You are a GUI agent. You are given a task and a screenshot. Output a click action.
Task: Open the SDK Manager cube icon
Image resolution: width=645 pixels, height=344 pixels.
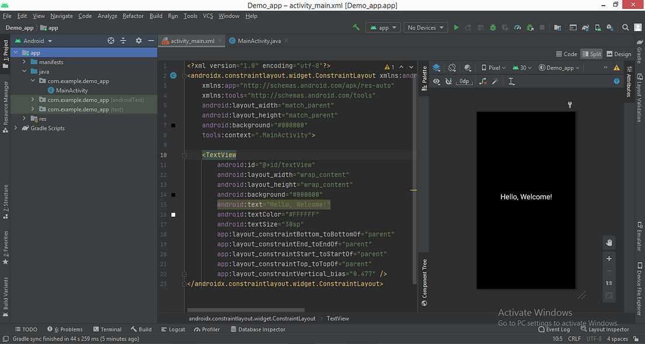click(x=611, y=27)
